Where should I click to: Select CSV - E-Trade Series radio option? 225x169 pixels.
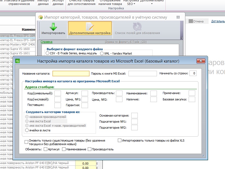click(47, 53)
